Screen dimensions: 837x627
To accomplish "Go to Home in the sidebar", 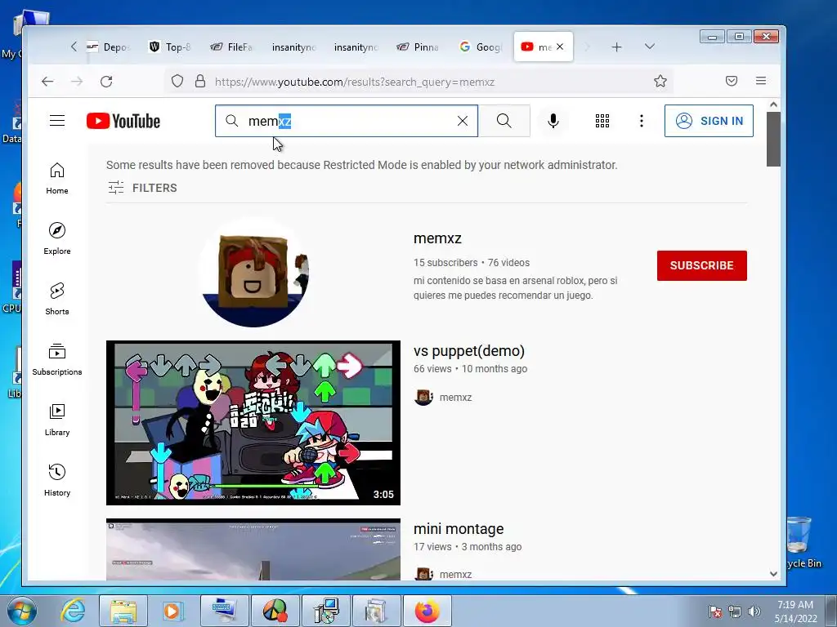I will pos(57,179).
